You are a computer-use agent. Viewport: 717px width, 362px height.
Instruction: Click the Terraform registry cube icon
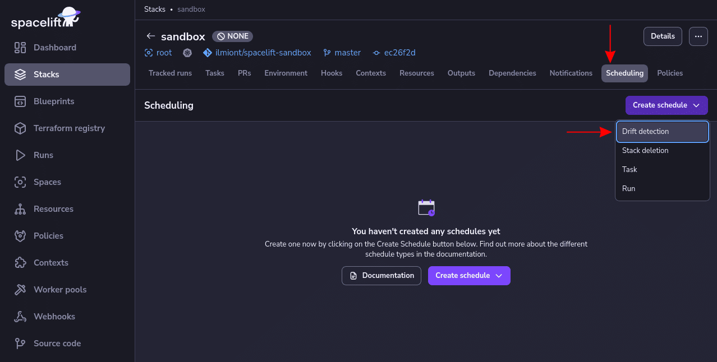coord(20,128)
